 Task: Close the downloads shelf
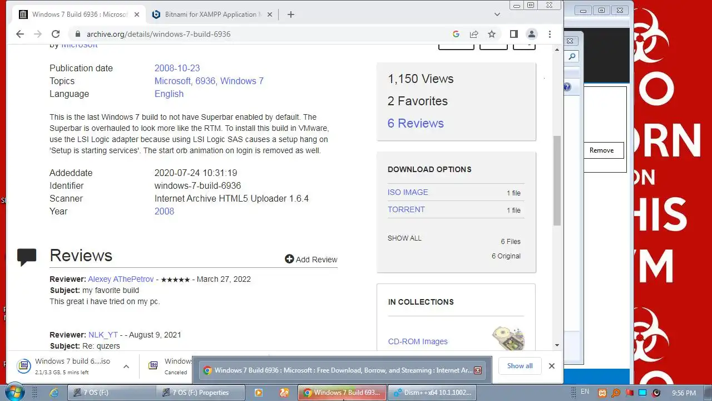tap(551, 366)
